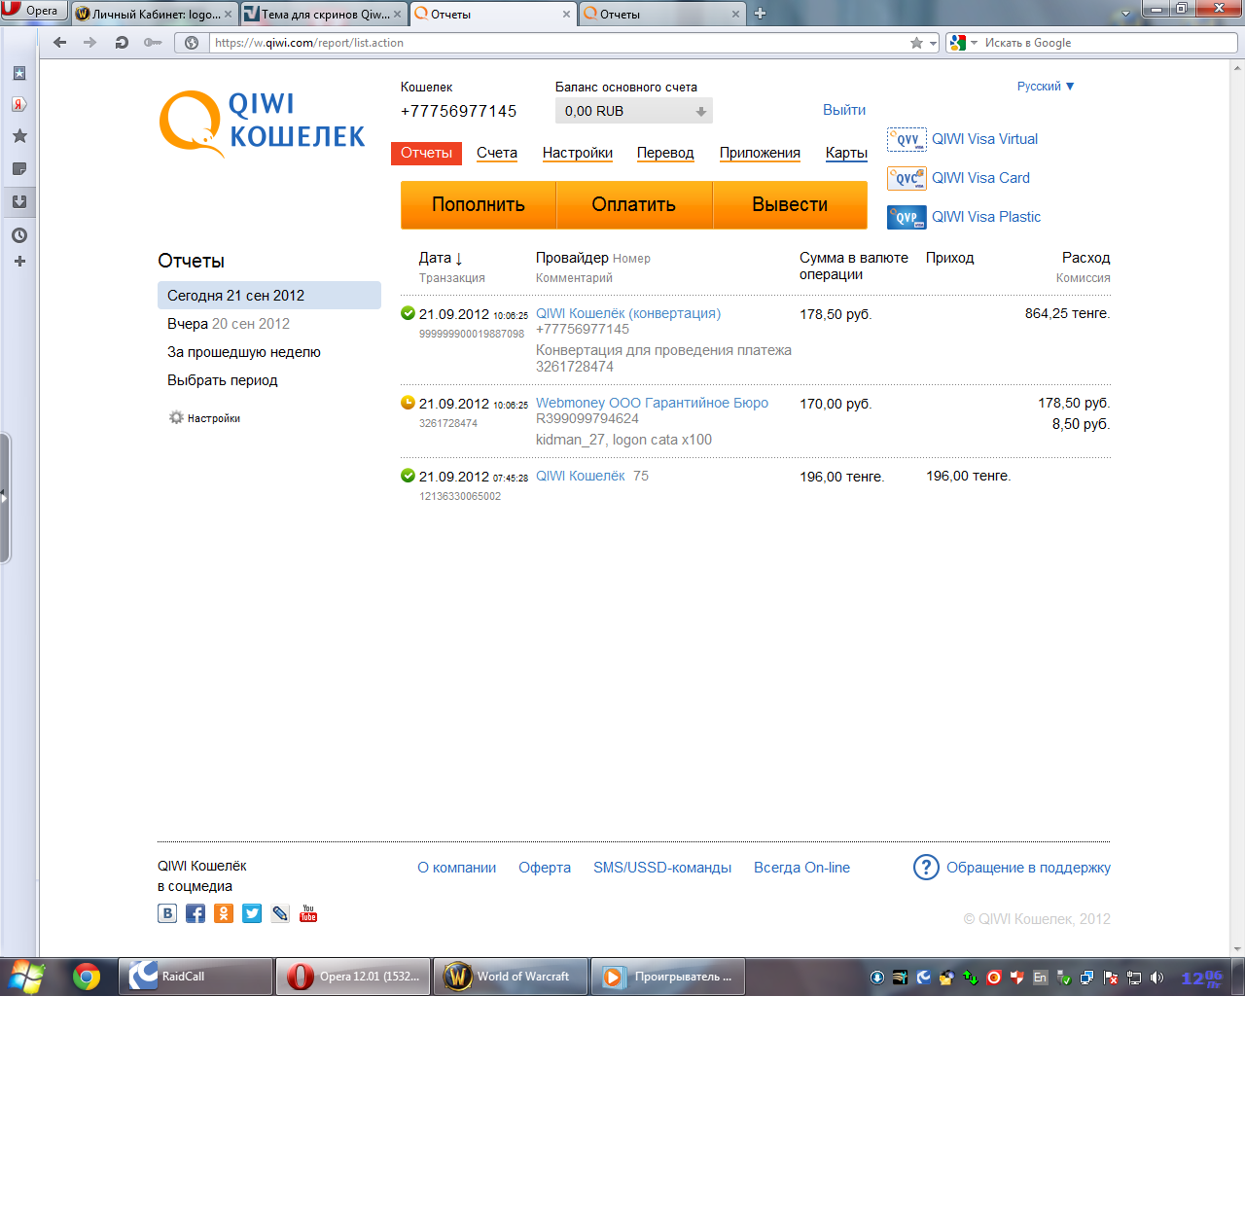Select За прошедшую неделю report period
Viewport: 1245px width, 1210px height.
[244, 352]
